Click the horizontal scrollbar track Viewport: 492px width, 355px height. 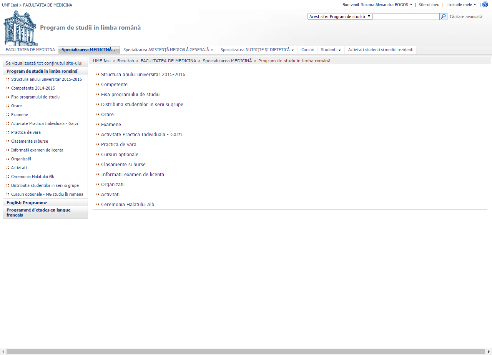click(x=246, y=352)
